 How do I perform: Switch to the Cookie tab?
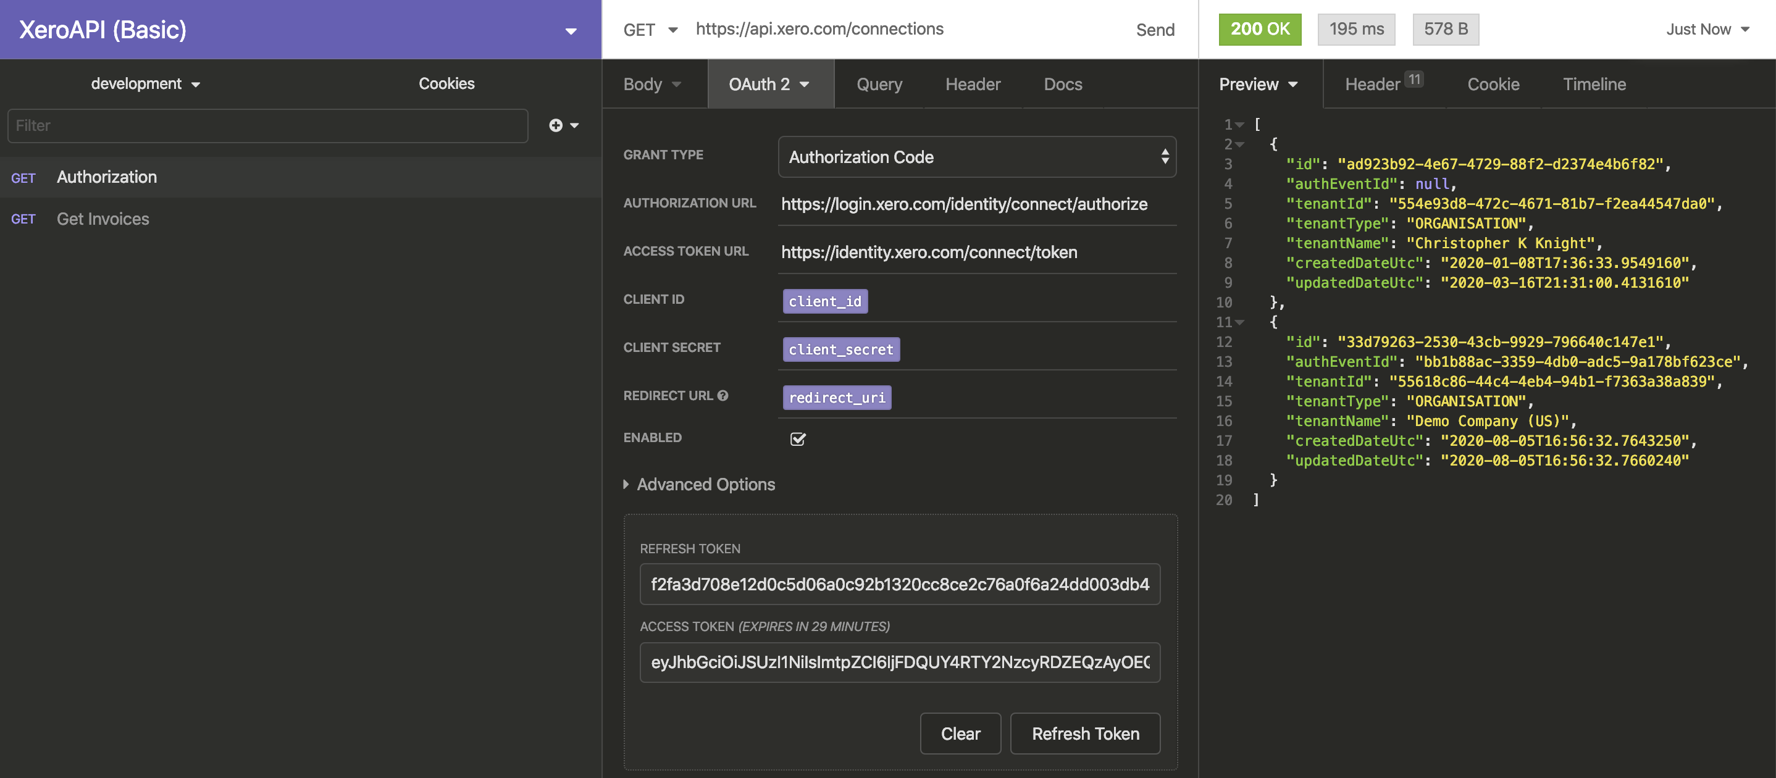(1493, 83)
